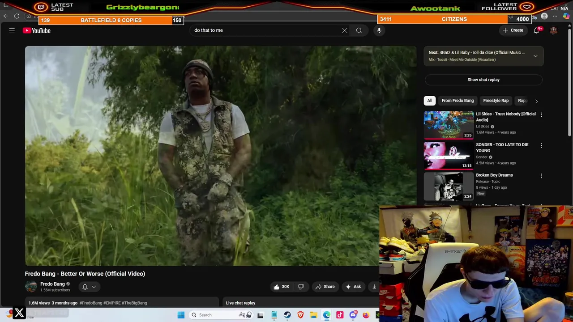Viewport: 573px width, 322px height.
Task: Open the YouTube guide hamburger menu
Action: [x=12, y=30]
